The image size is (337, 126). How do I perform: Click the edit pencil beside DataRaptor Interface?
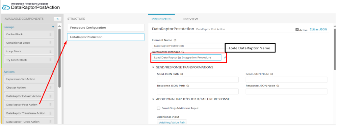pyautogui.click(x=225, y=58)
